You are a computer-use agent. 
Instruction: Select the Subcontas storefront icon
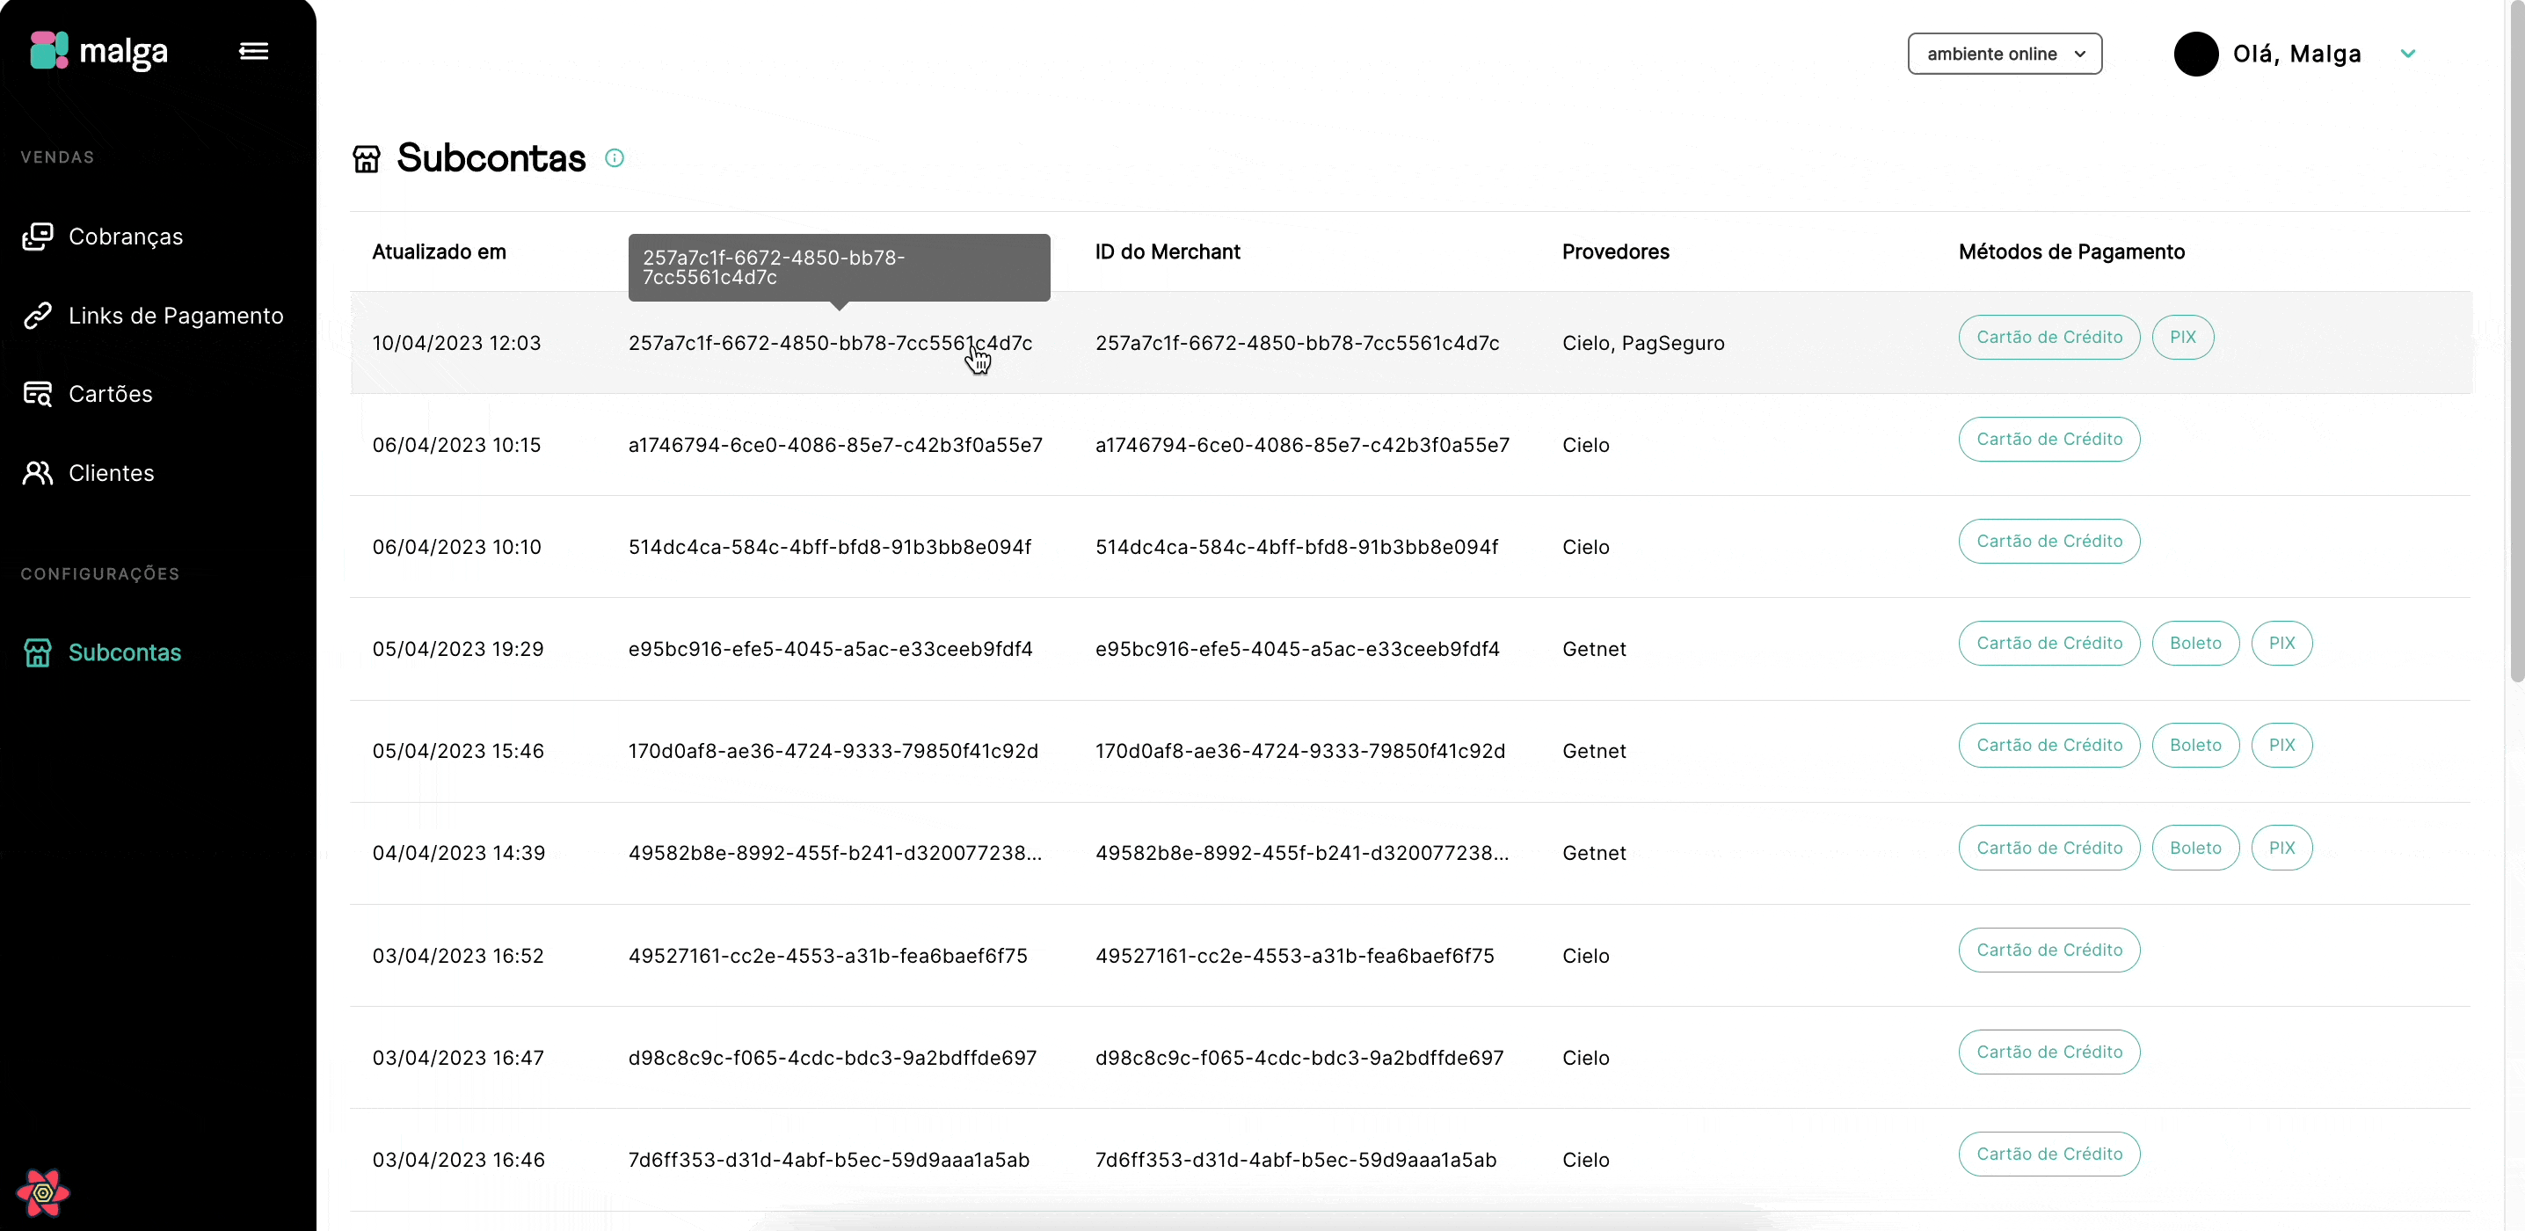(x=37, y=652)
